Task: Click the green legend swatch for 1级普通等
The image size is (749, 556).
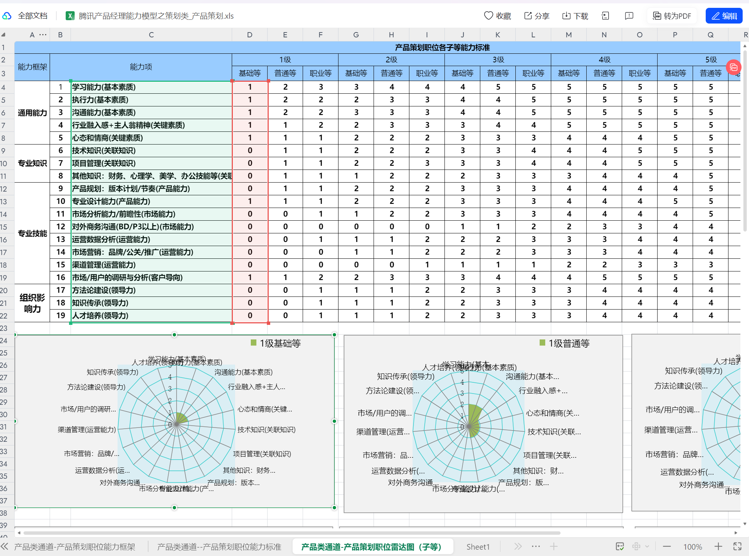Action: (x=543, y=343)
